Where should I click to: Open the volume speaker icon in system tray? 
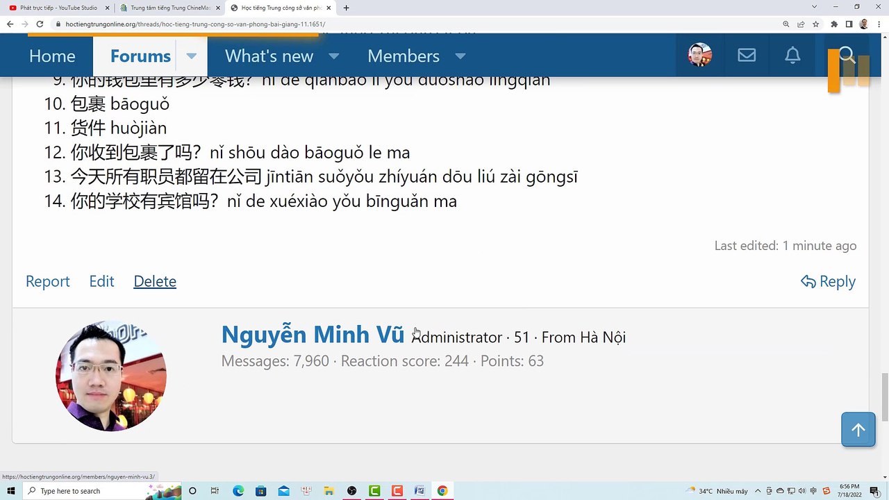802,491
